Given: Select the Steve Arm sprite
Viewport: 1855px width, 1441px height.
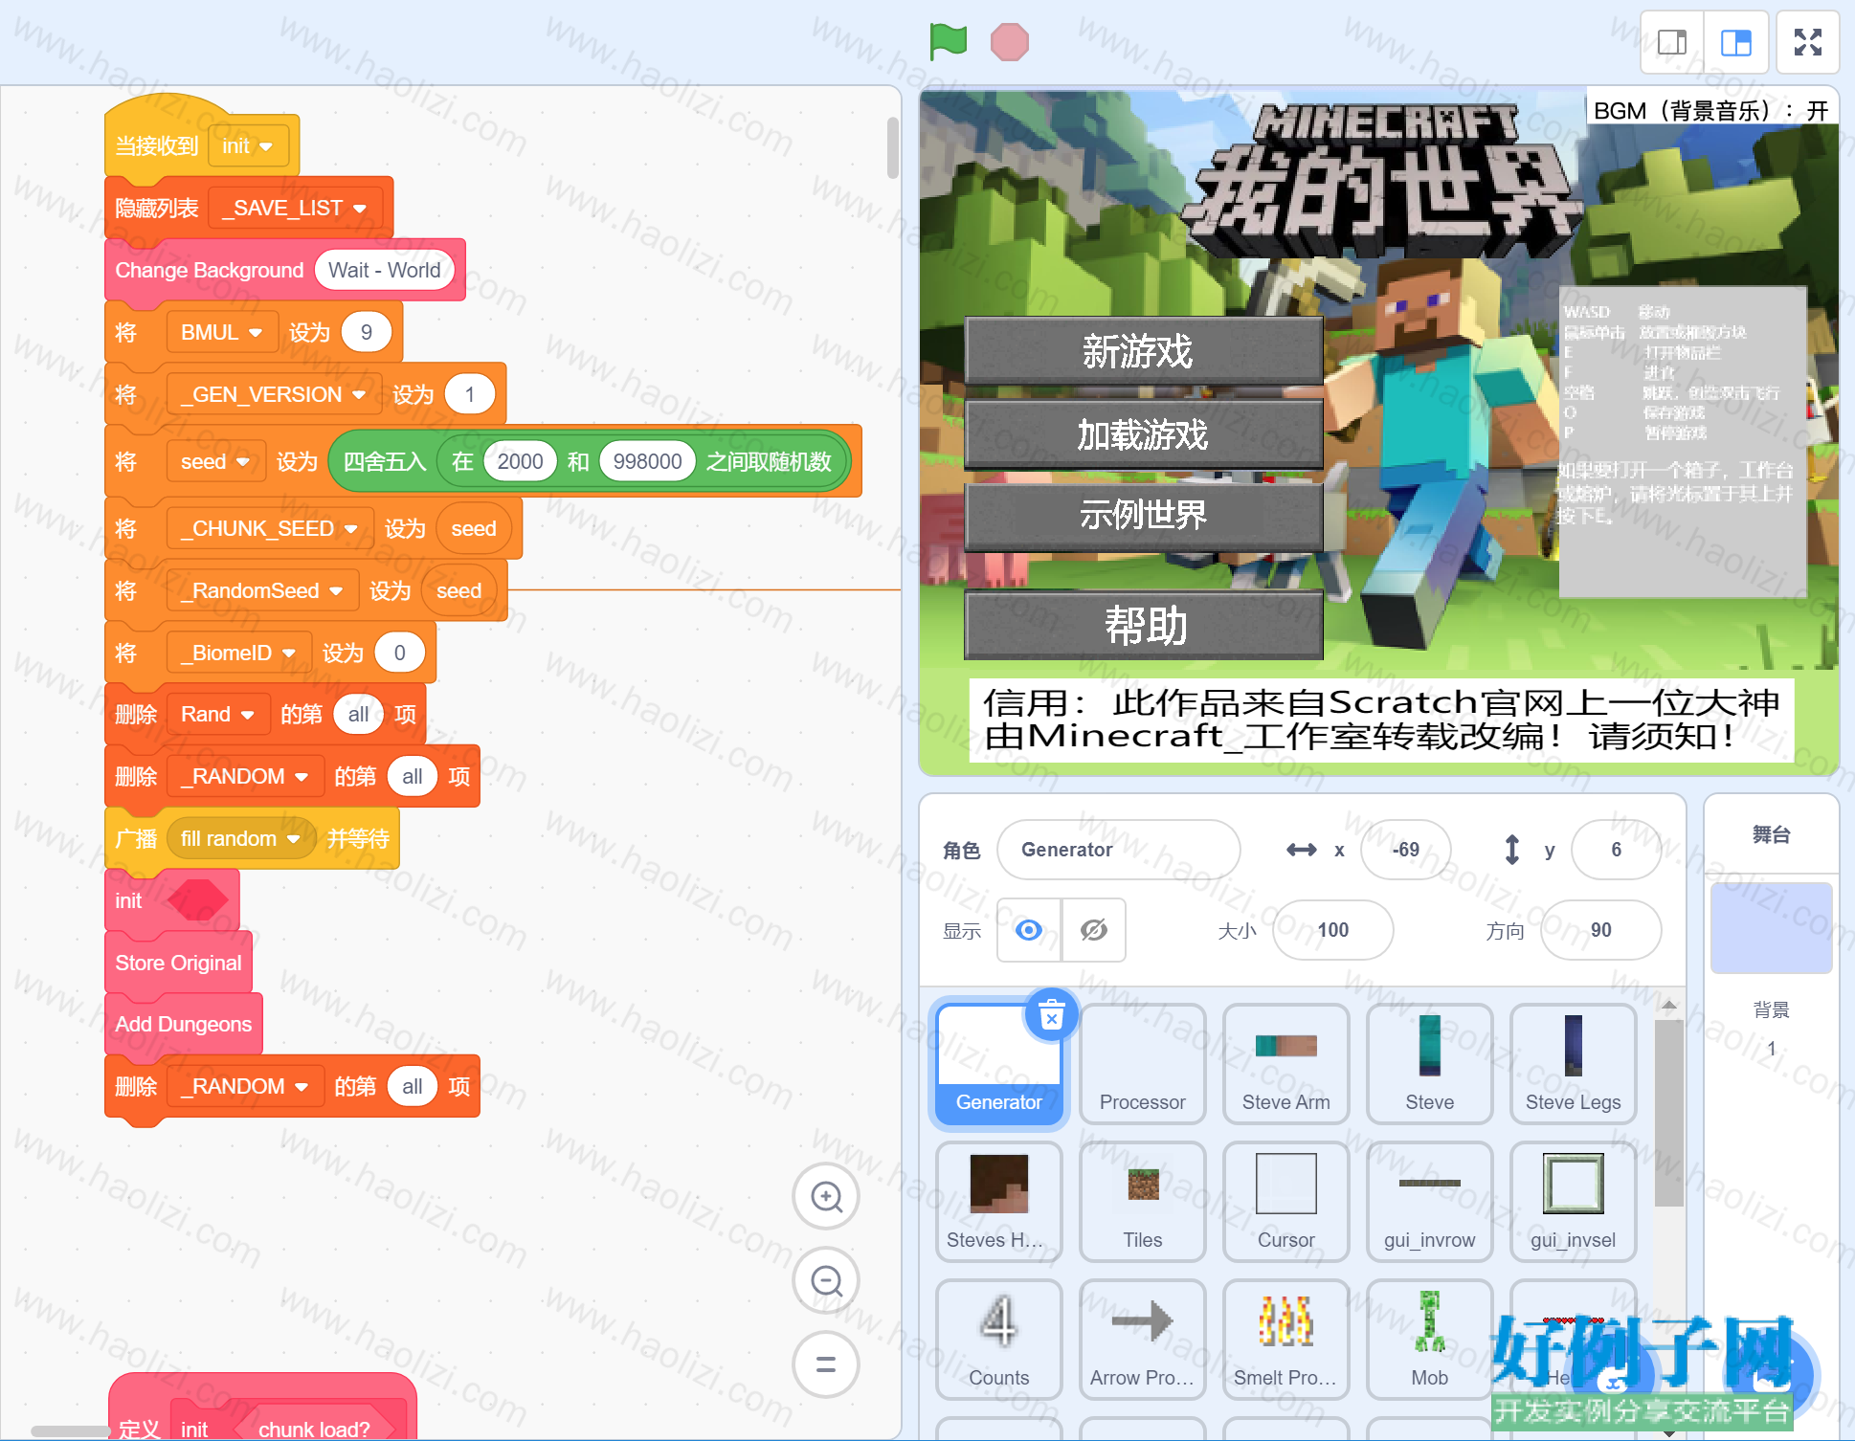Looking at the screenshot, I should pos(1285,1063).
